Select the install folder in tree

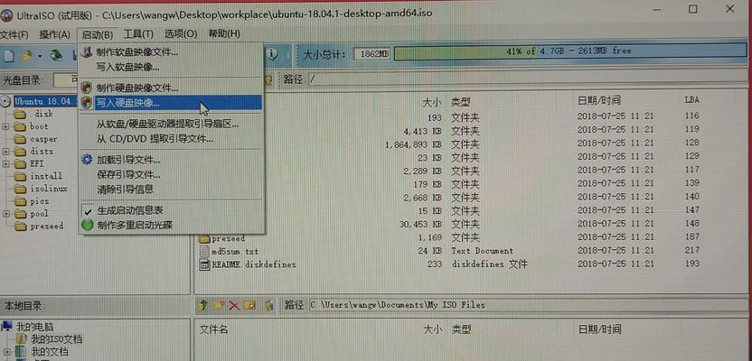click(46, 176)
